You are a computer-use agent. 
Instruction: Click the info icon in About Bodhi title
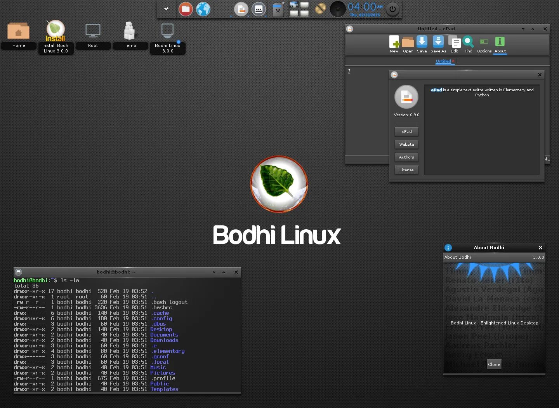coord(448,248)
